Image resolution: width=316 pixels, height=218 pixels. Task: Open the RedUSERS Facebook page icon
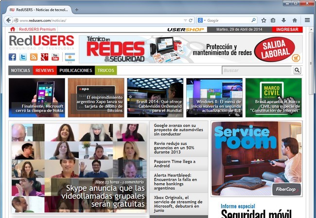click(x=12, y=57)
